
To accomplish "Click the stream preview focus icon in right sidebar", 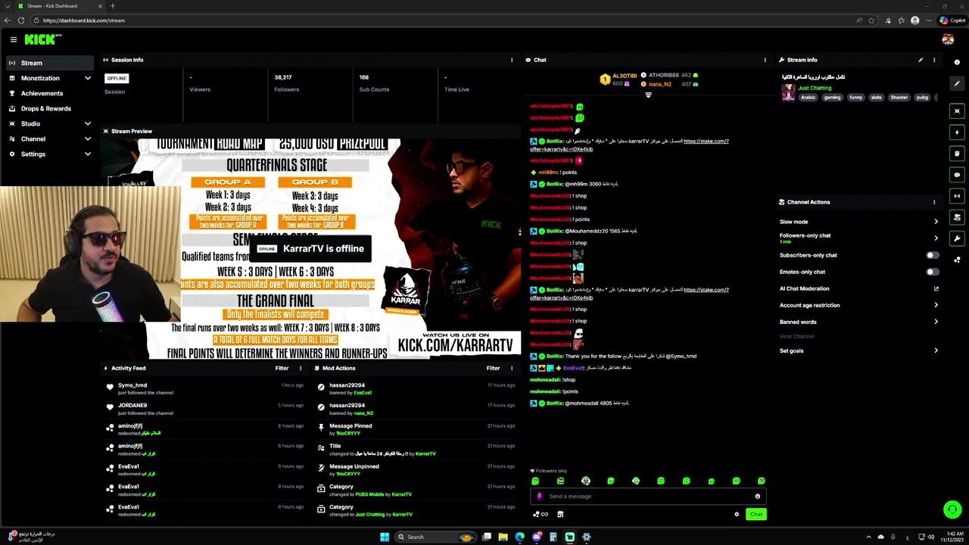I will 957,111.
